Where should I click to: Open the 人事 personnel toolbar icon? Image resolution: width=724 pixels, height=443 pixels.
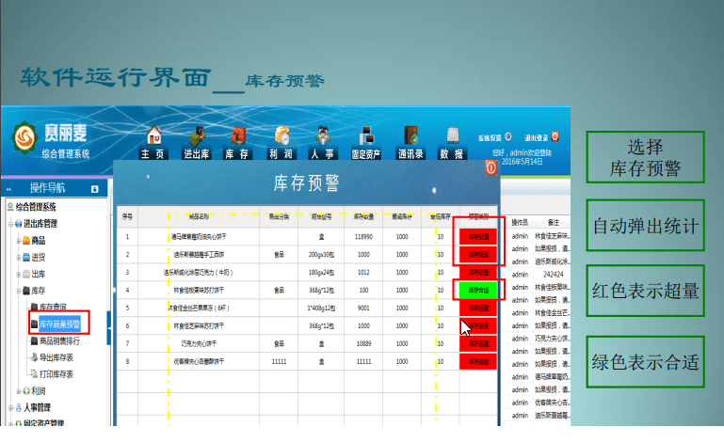click(x=323, y=143)
